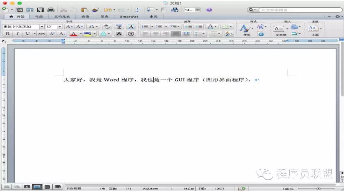This screenshot has width=344, height=191.
Task: Toggle Justify alignment
Action: pos(176,34)
